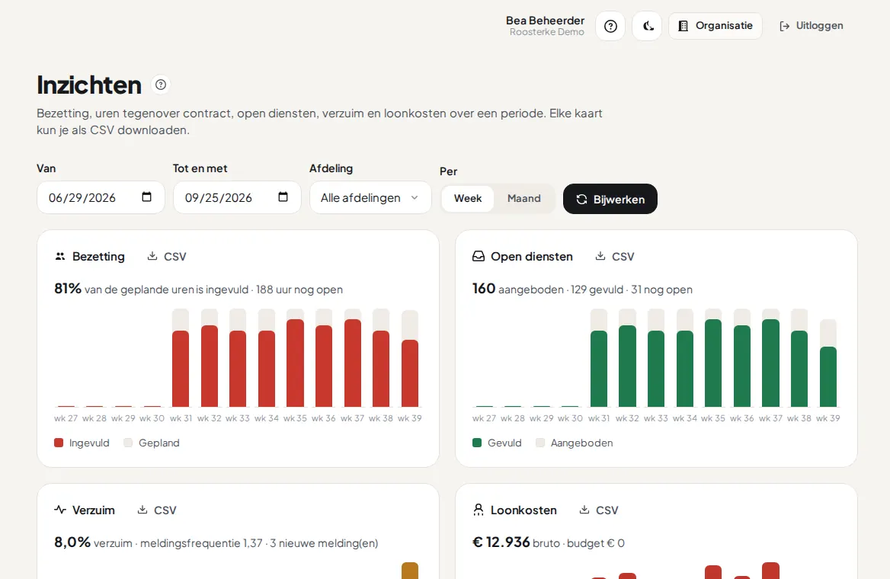Download Loonkosten CSV

pos(599,510)
